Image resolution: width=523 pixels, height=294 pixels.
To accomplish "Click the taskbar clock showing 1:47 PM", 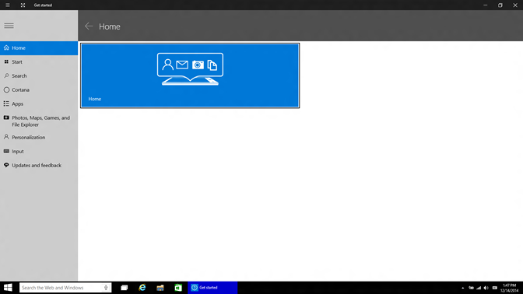I will 509,288.
